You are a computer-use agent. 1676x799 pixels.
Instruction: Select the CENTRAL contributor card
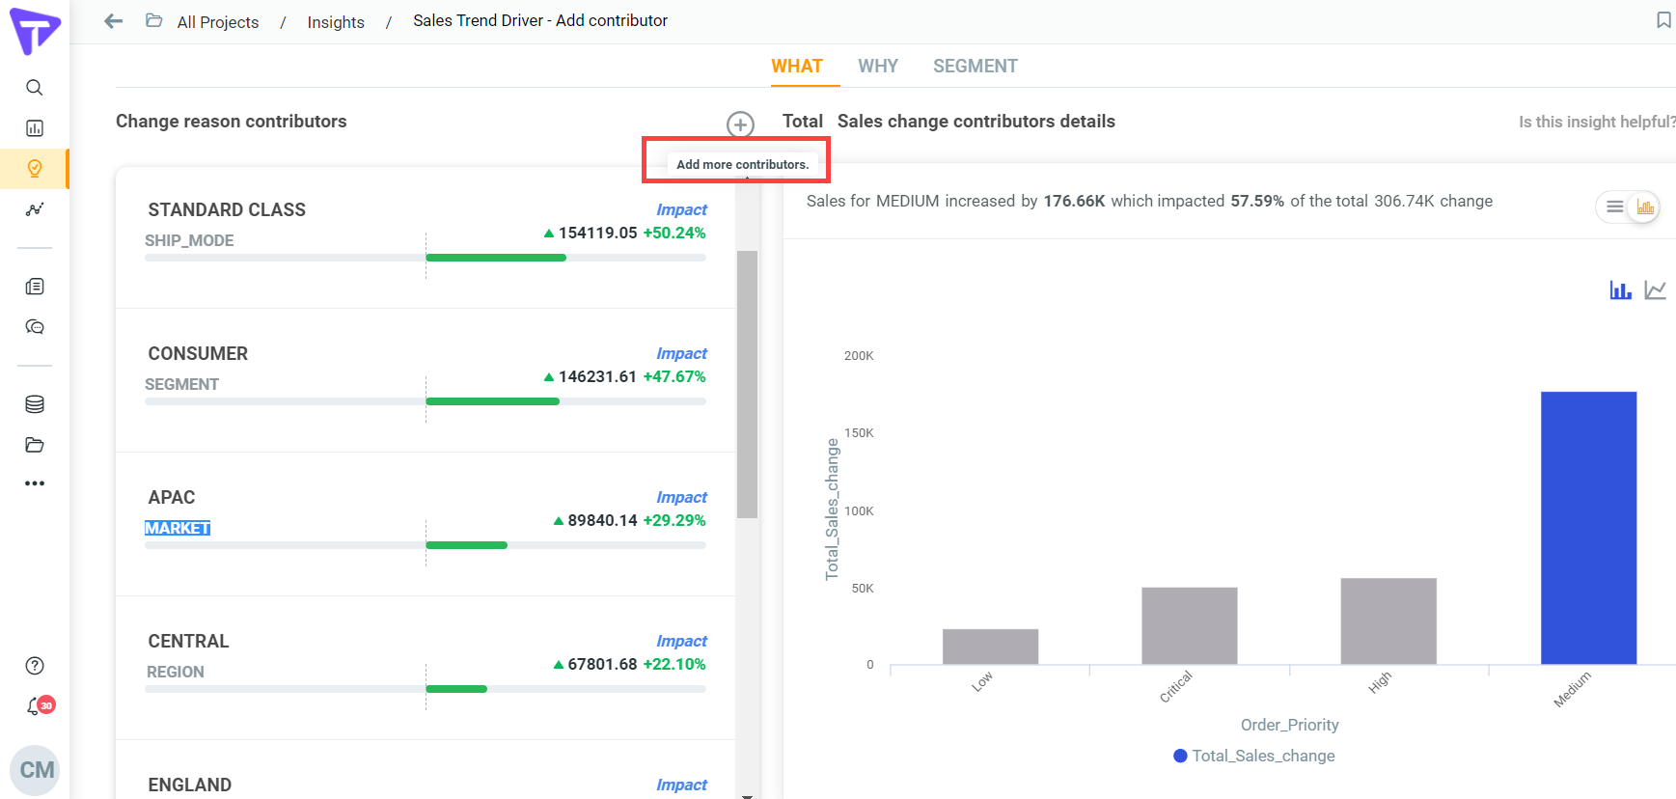pos(426,668)
